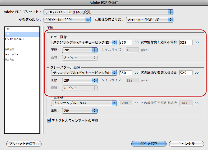The image size is (208, 150).
Task: Click the PDF を保存 button
Action: click(149, 144)
